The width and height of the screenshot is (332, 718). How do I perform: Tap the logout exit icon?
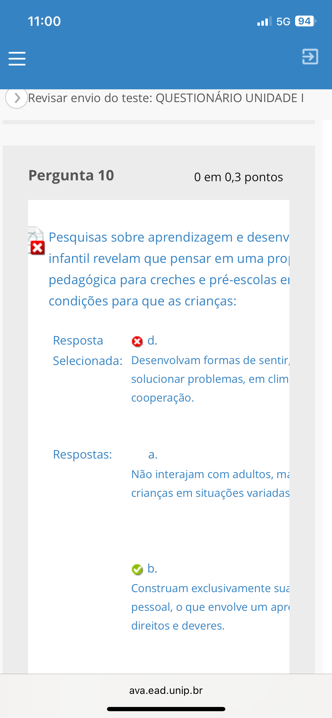tap(310, 57)
